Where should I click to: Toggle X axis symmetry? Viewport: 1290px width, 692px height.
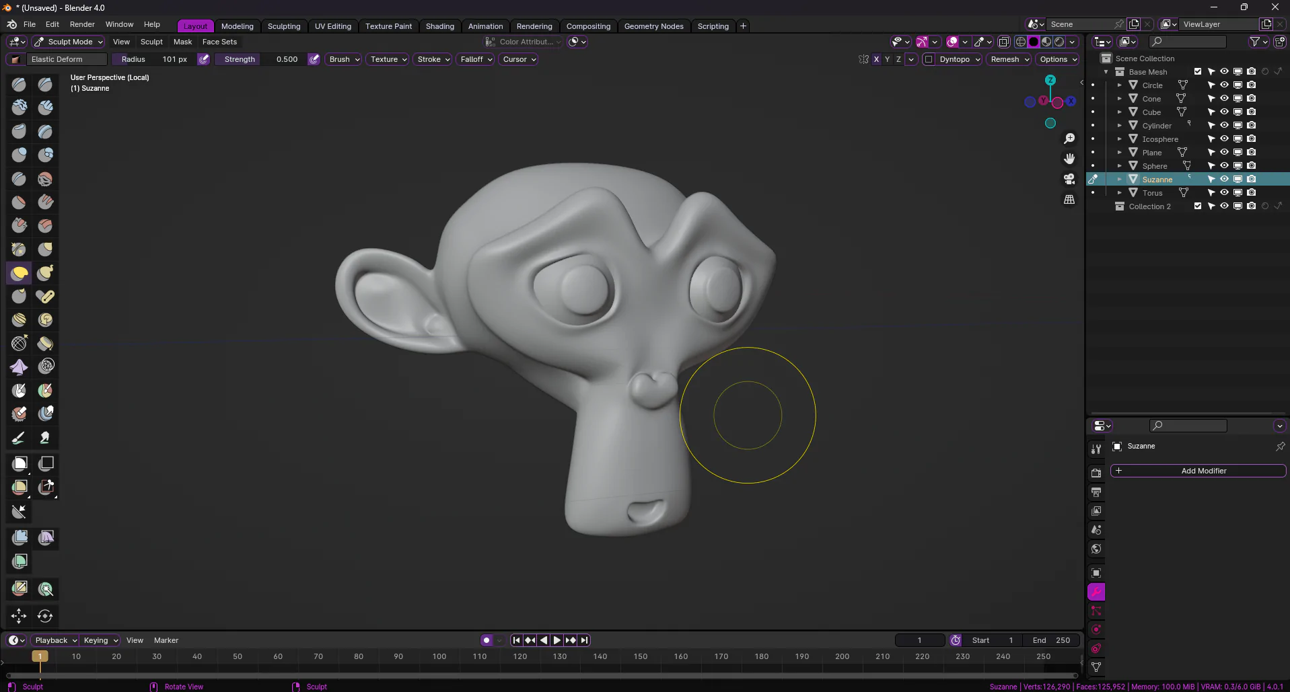pyautogui.click(x=876, y=59)
